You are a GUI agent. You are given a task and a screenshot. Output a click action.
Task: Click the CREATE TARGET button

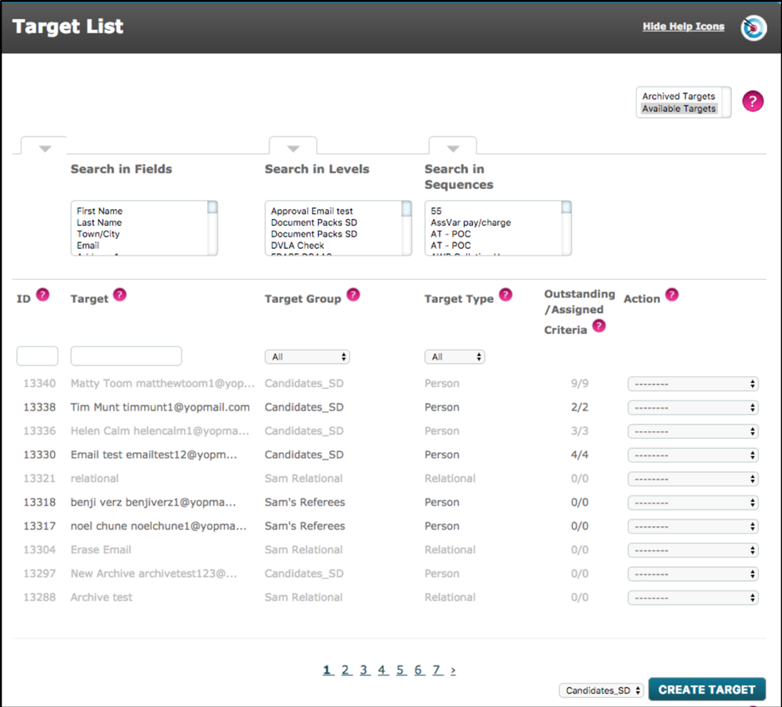707,690
